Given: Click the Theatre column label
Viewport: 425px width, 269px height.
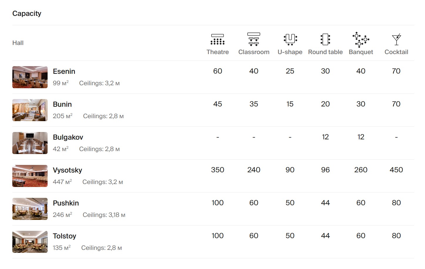Looking at the screenshot, I should pyautogui.click(x=217, y=52).
